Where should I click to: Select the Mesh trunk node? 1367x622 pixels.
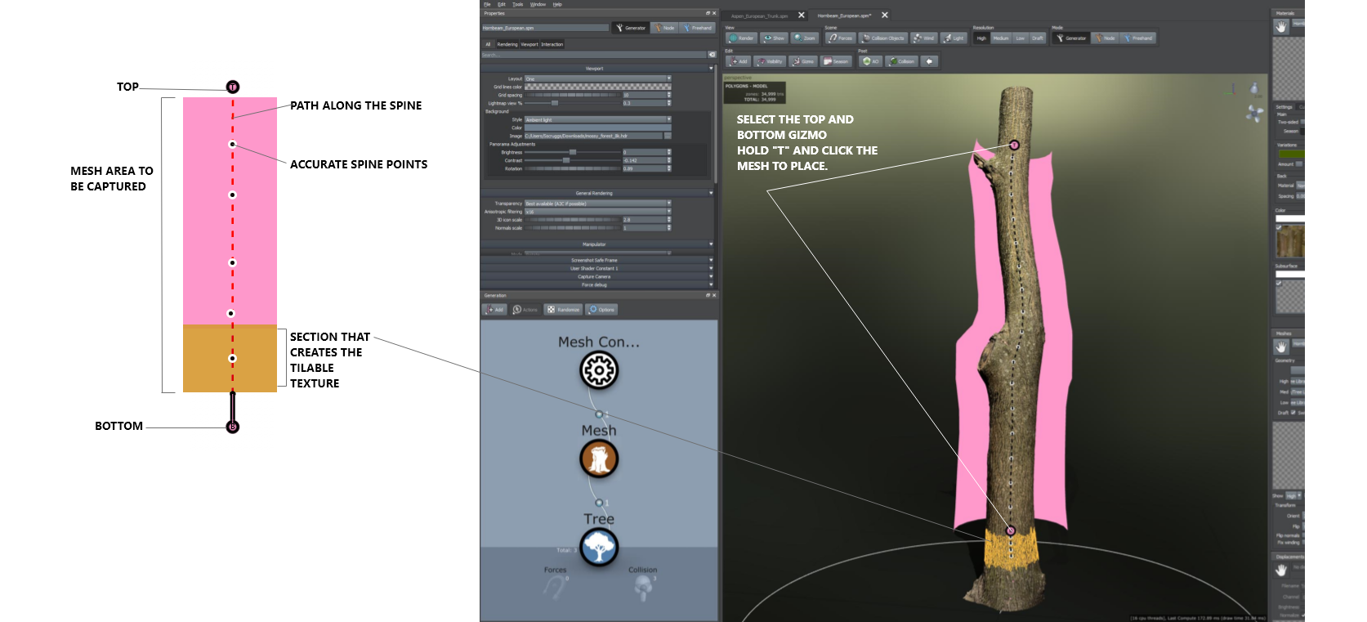[x=599, y=459]
